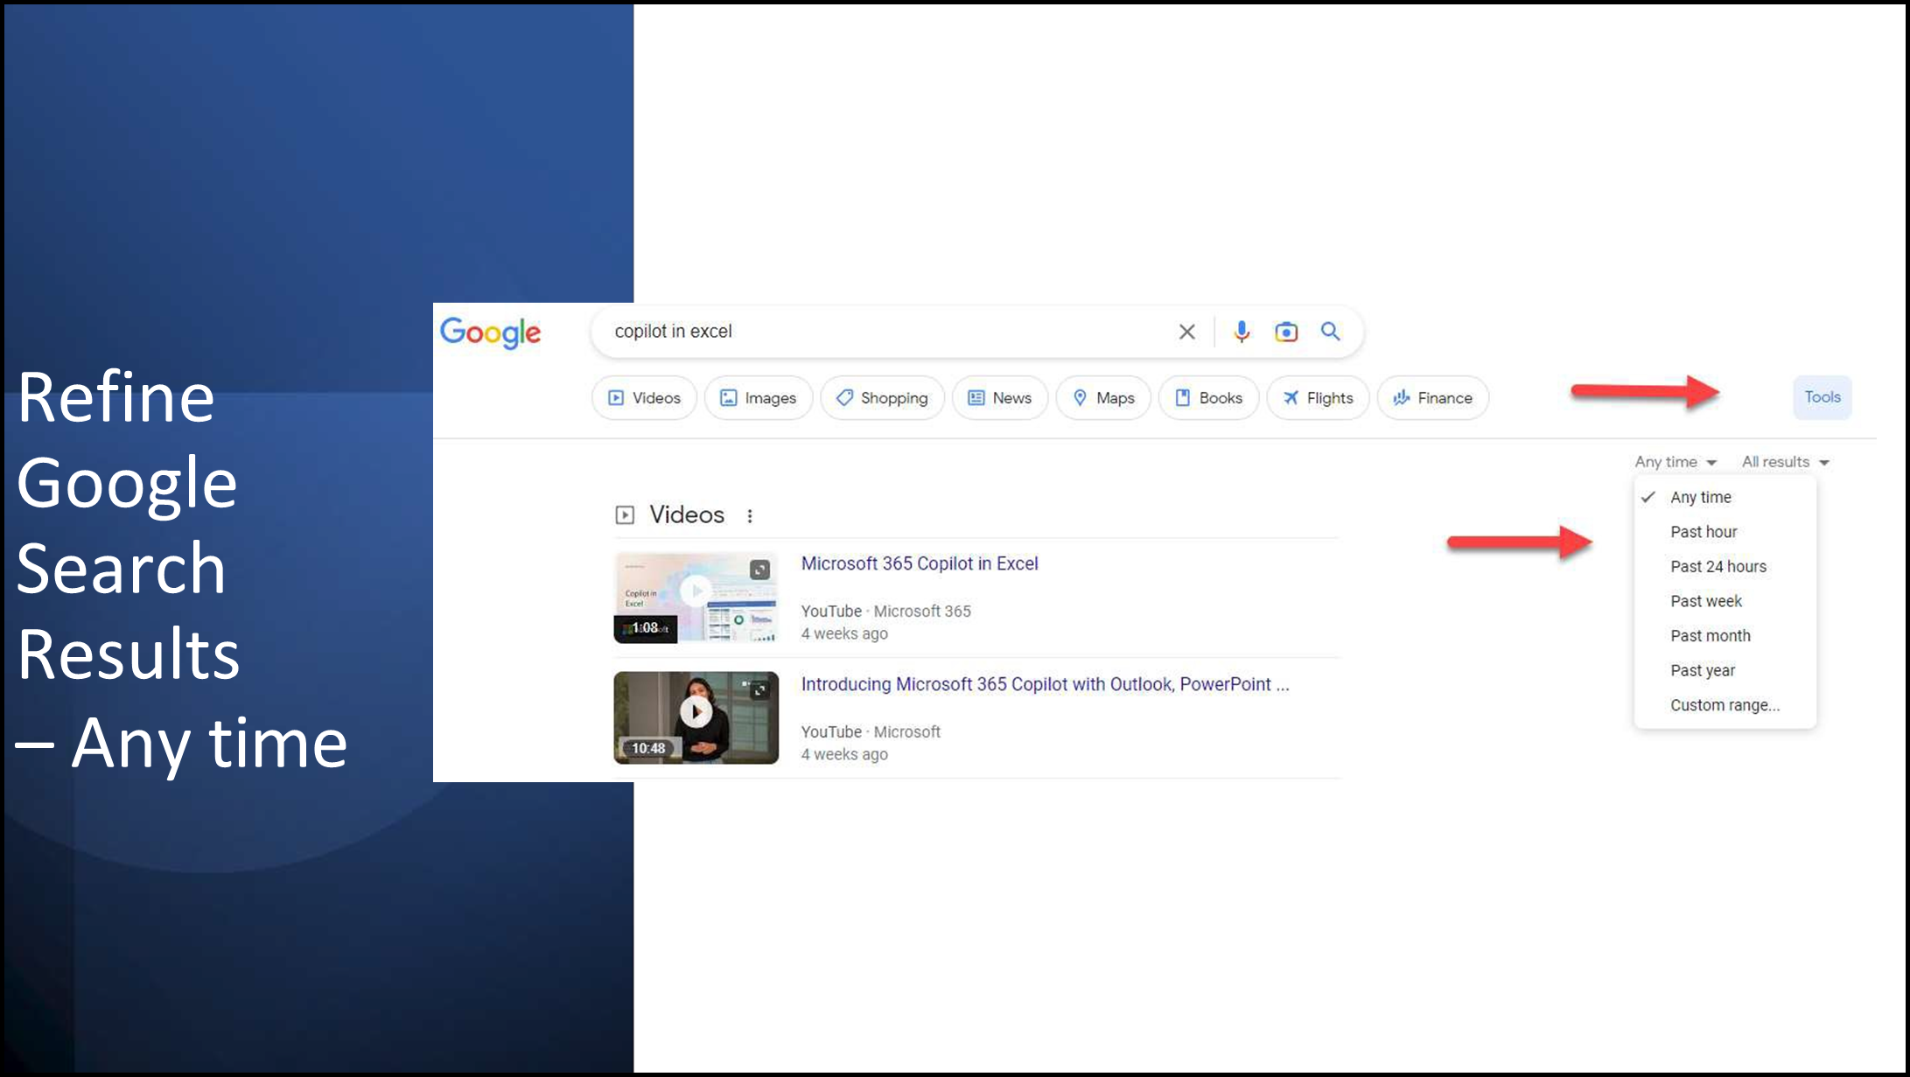Clear the search box with X icon

coord(1186,332)
